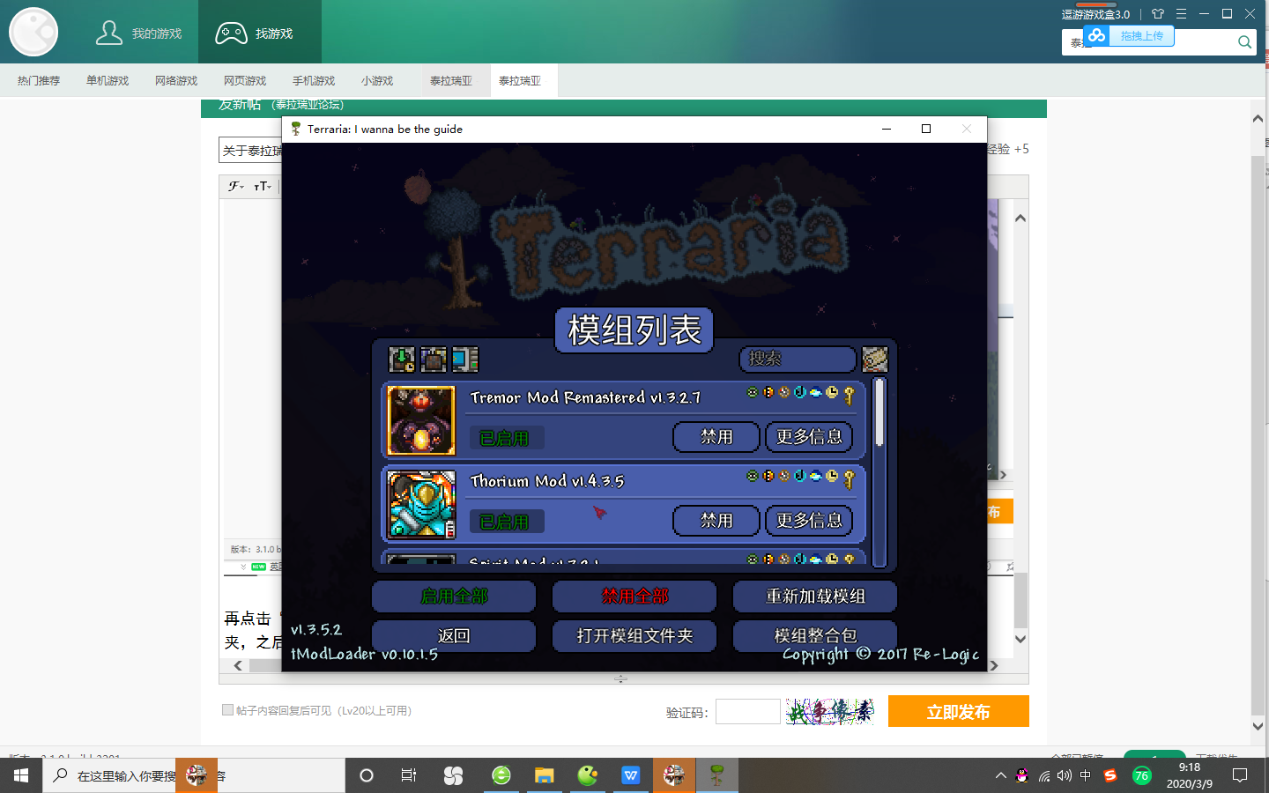Click the 返回 back button
The image size is (1269, 793).
454,636
